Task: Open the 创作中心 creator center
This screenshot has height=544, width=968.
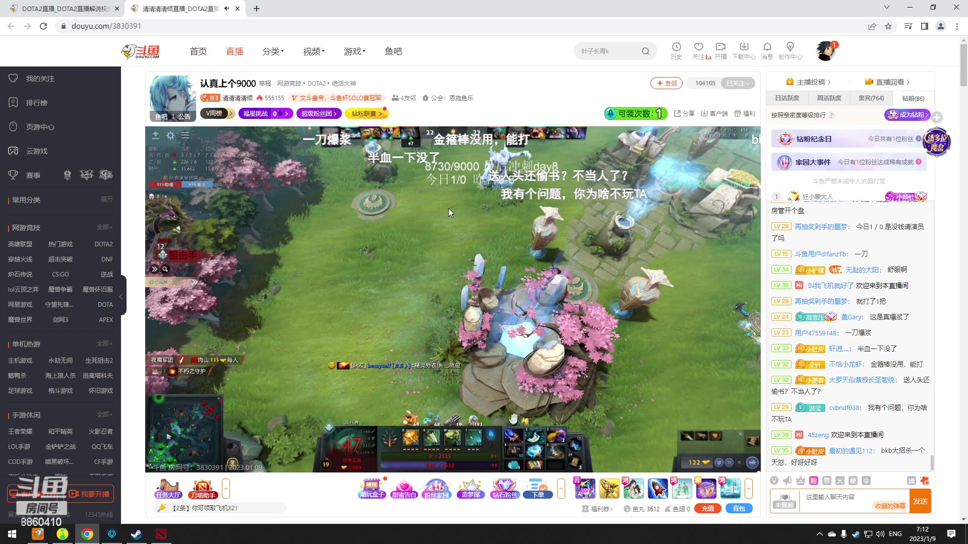Action: pos(790,51)
